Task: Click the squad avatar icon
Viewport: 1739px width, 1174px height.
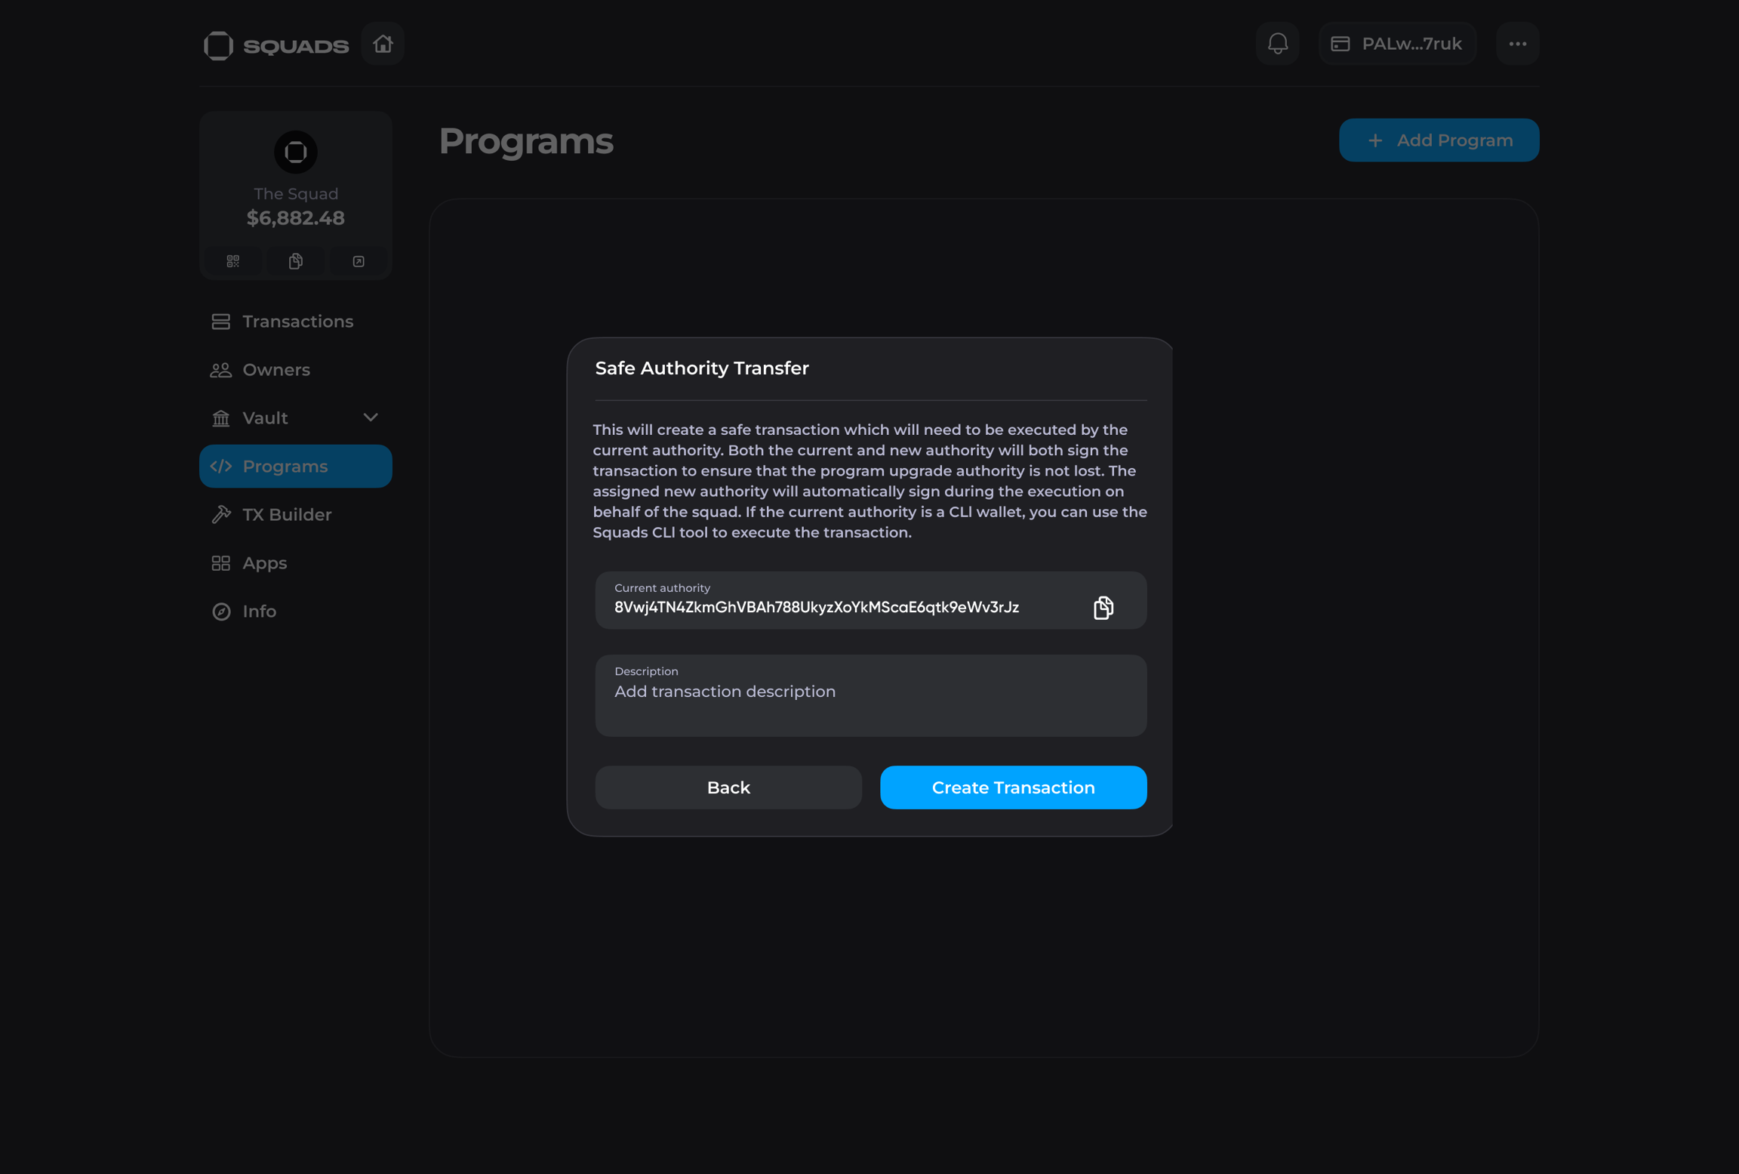Action: tap(296, 152)
